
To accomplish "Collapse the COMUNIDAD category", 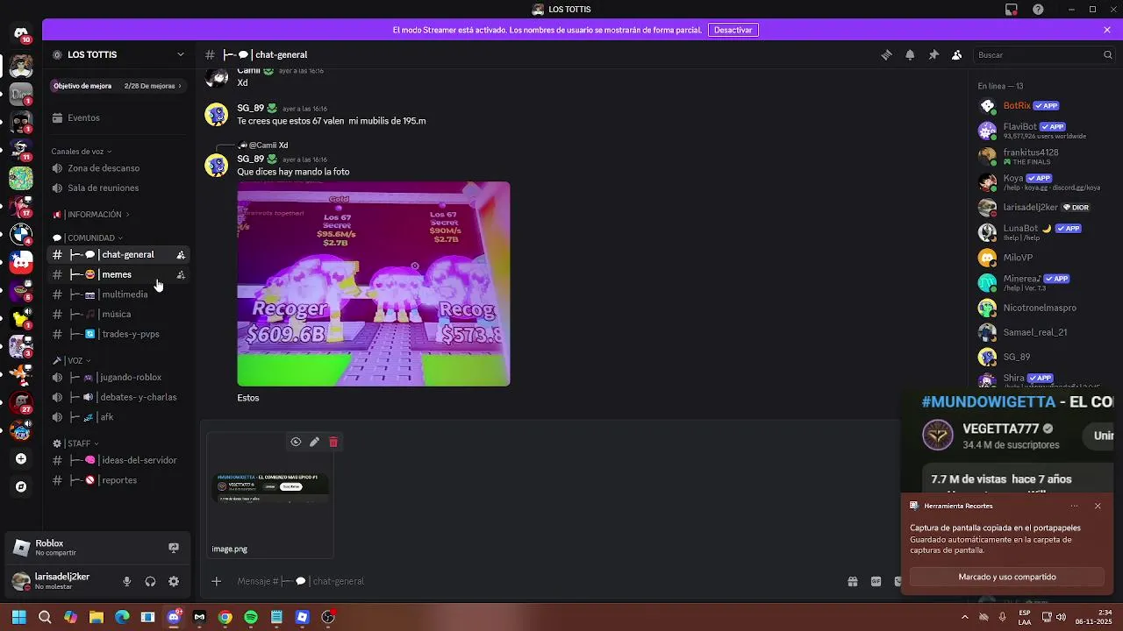I will (x=88, y=238).
